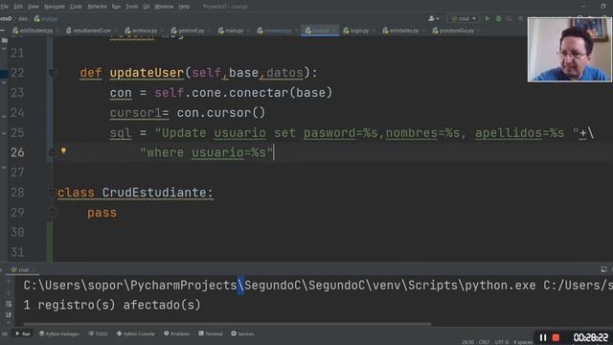
Task: Switch to the editStudent.py tab
Action: pos(35,31)
